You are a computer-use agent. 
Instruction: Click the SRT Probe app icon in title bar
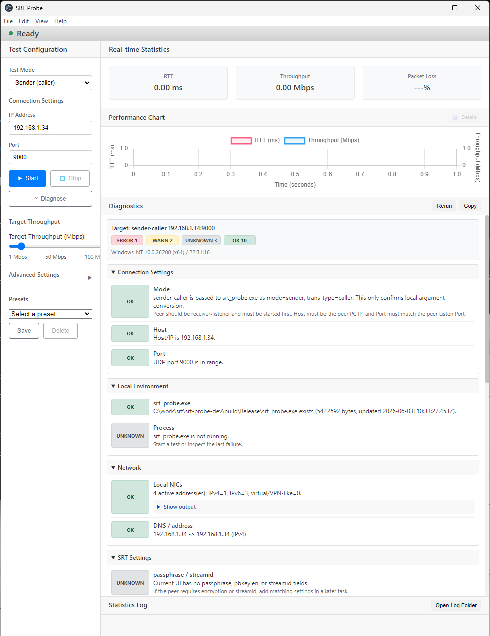(x=9, y=8)
